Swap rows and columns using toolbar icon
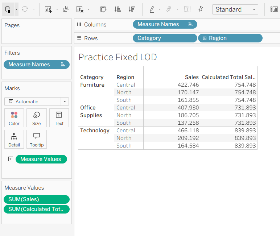 [x=103, y=9]
